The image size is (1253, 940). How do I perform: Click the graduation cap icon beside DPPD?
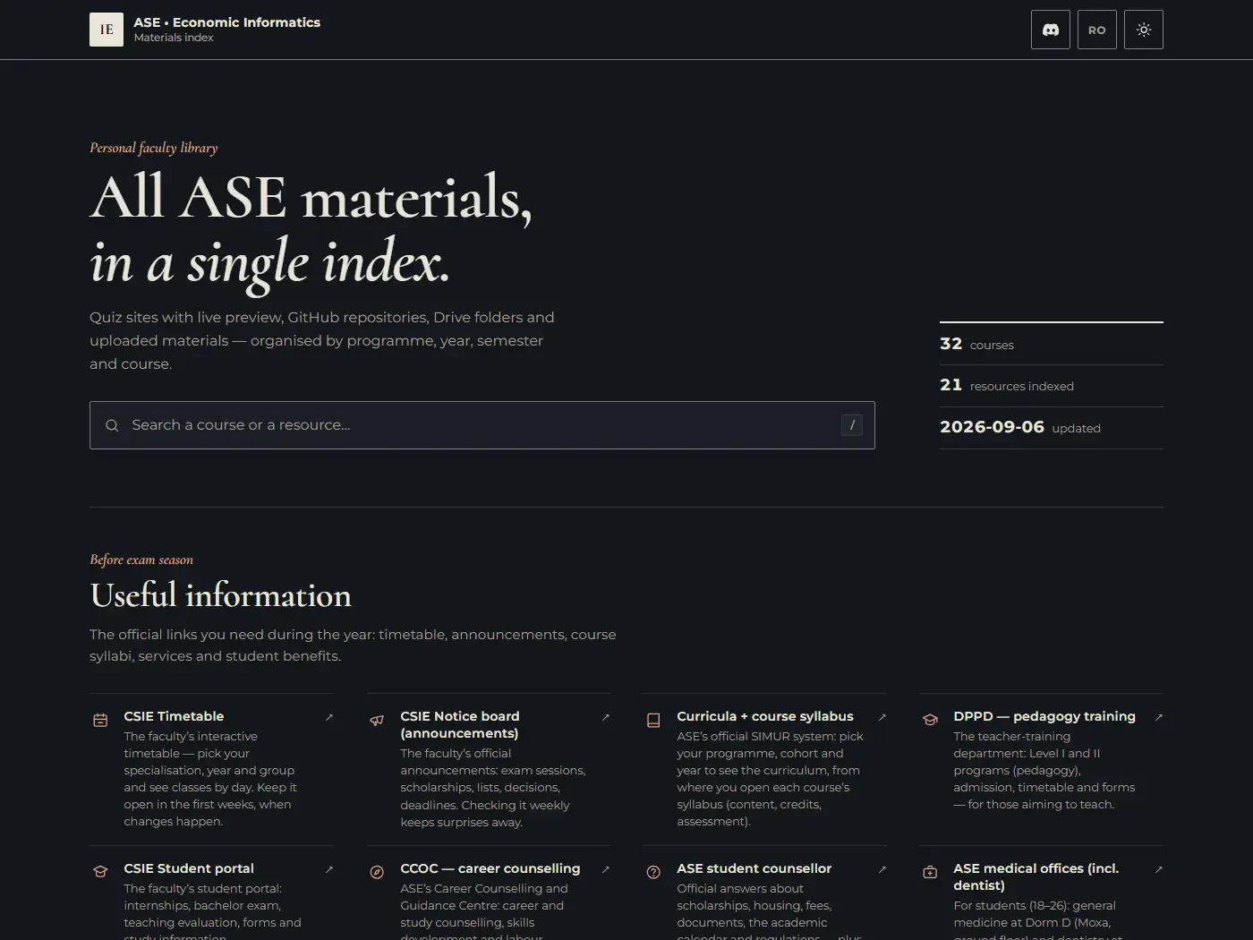pos(930,720)
